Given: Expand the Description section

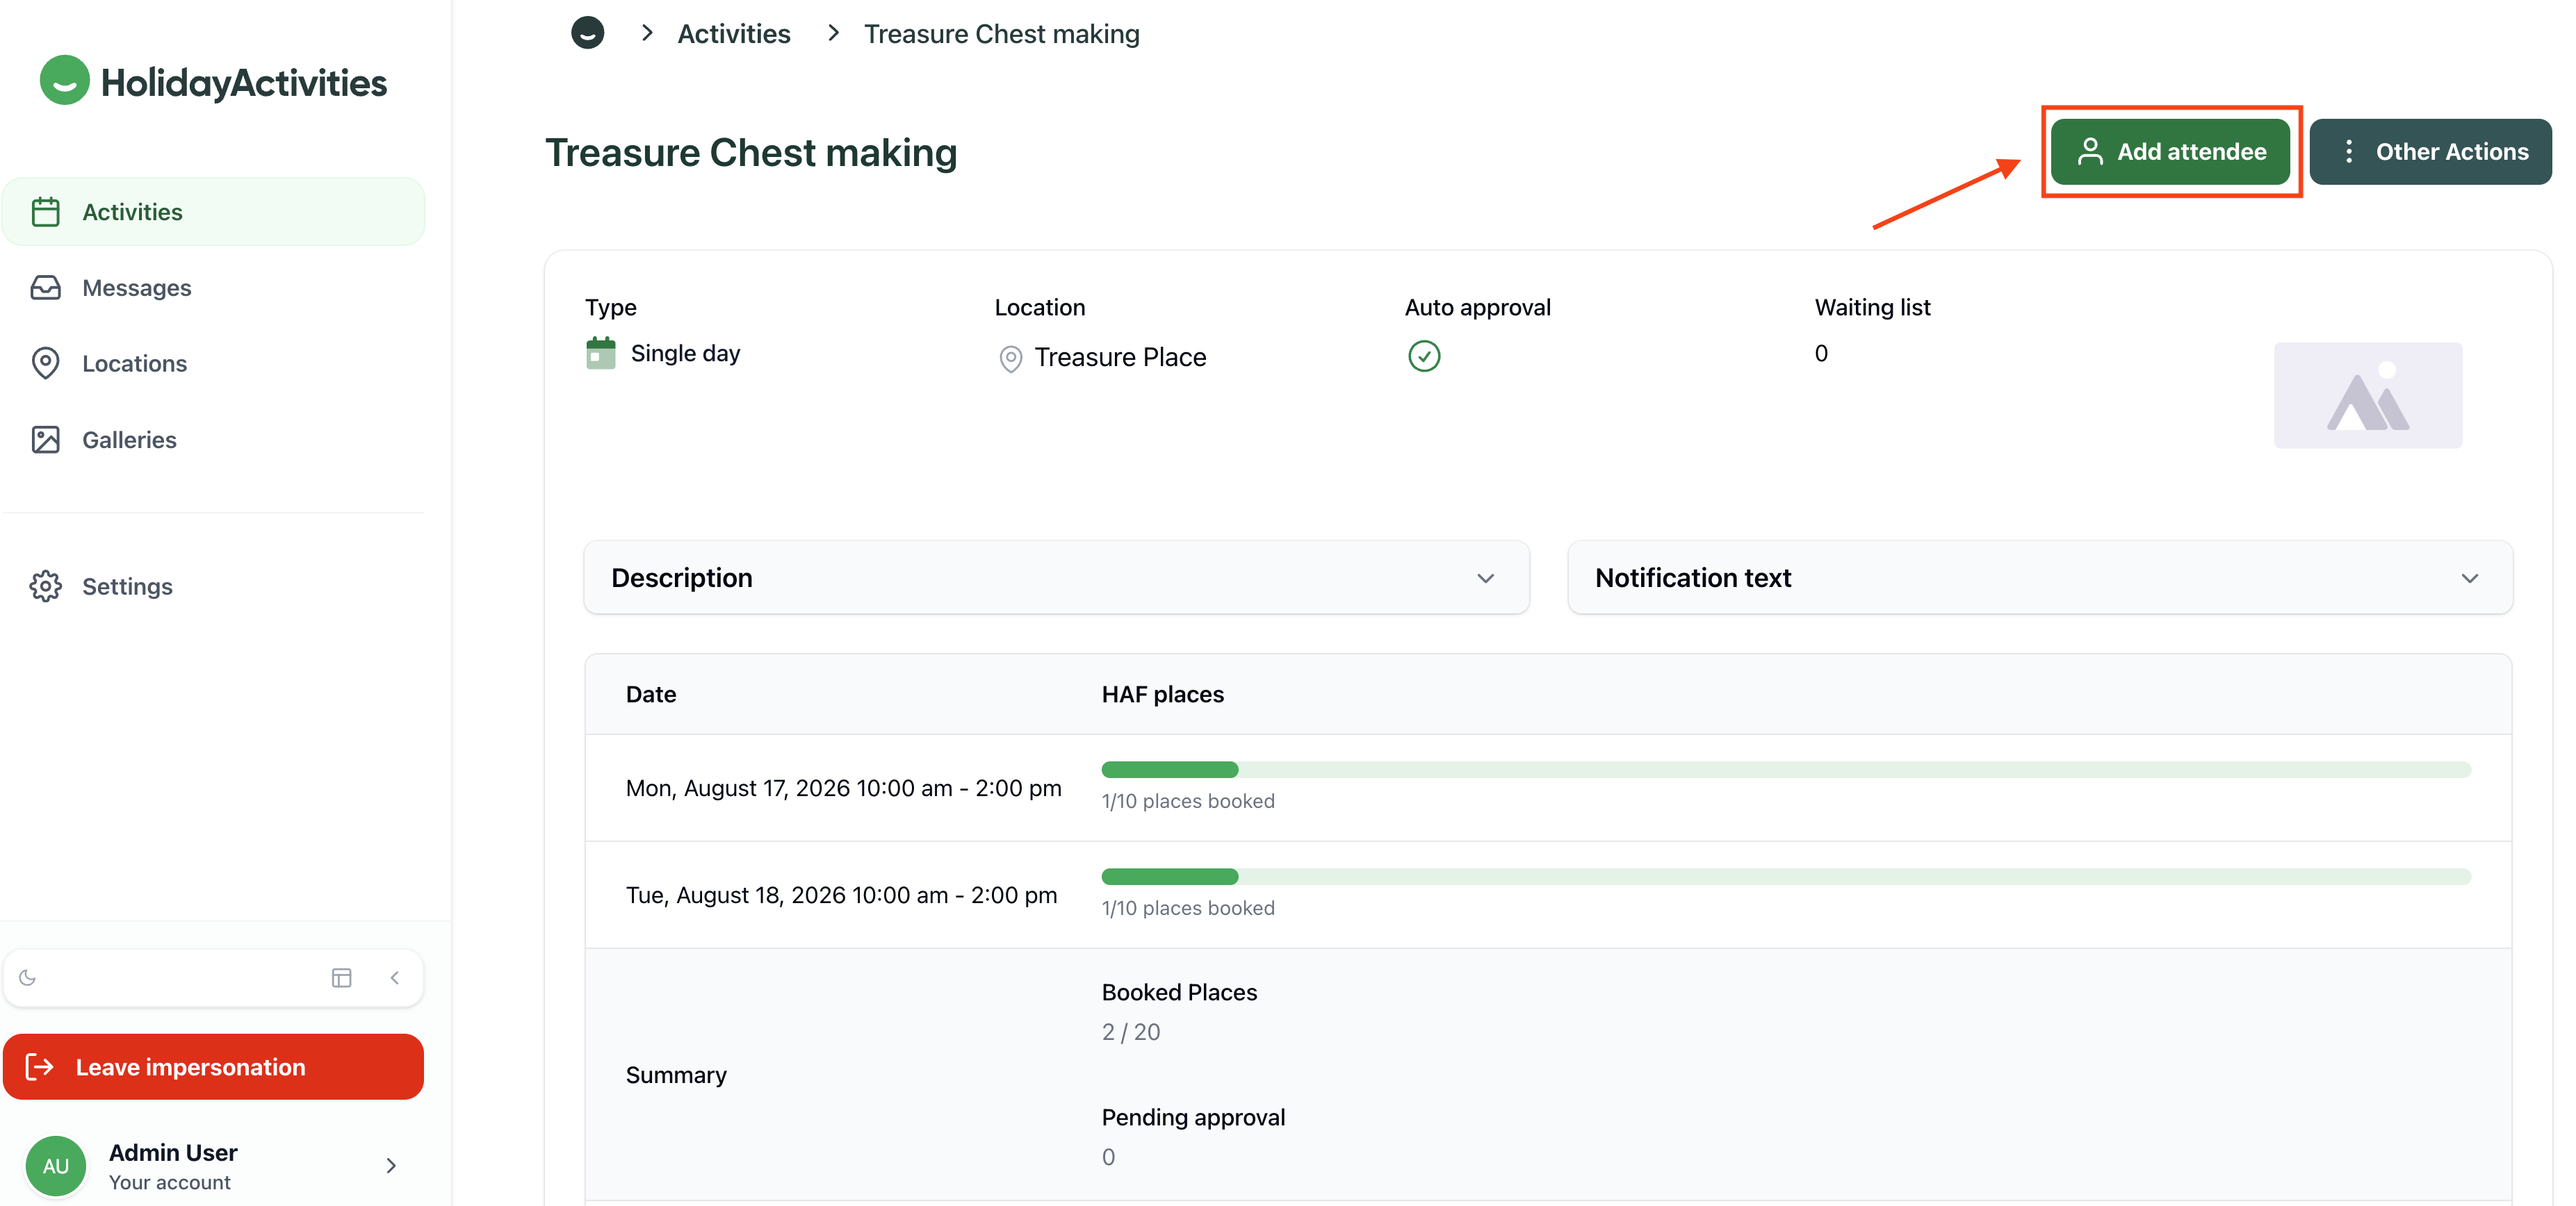Looking at the screenshot, I should coord(1057,577).
